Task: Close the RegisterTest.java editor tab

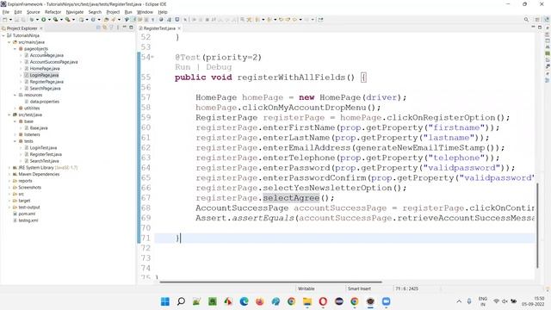Action: 179,28
